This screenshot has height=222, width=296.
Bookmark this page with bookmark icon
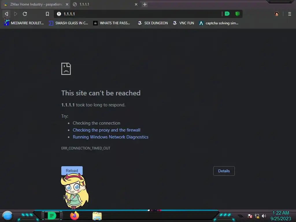(x=47, y=14)
